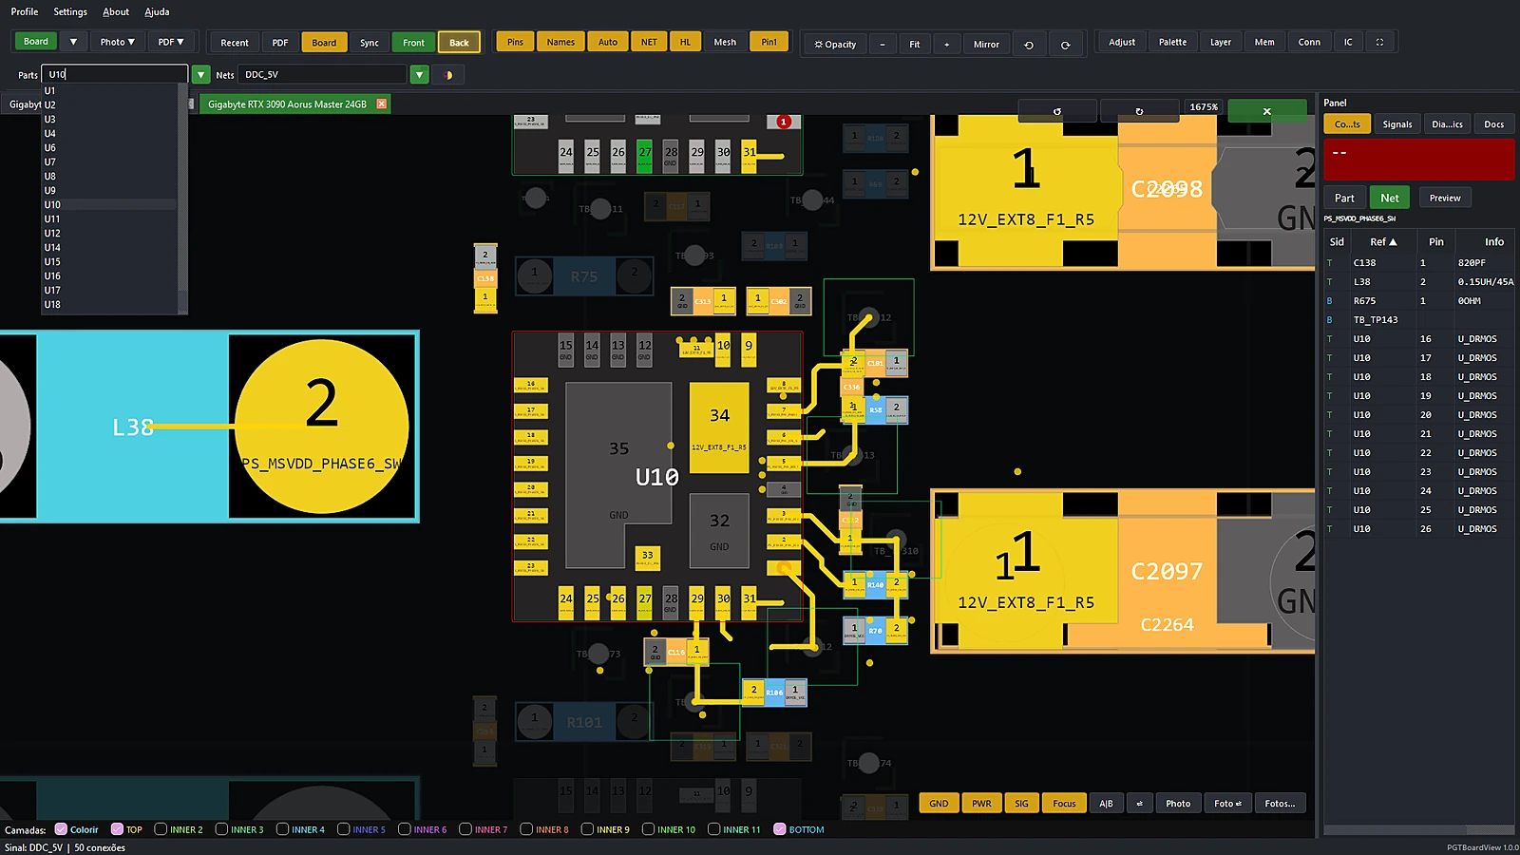Show the Back side of the board
Viewport: 1520px width, 855px height.
(459, 42)
